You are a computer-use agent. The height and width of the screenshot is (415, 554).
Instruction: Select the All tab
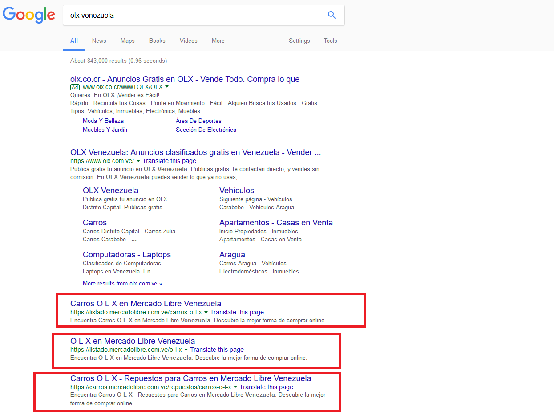click(x=74, y=41)
